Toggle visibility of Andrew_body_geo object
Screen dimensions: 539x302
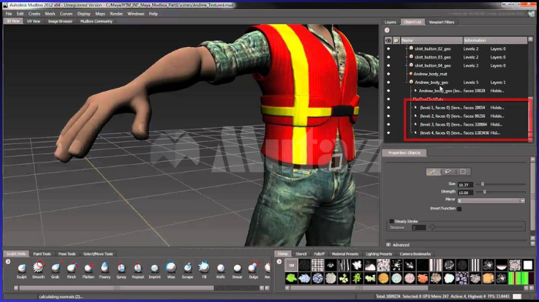click(388, 82)
